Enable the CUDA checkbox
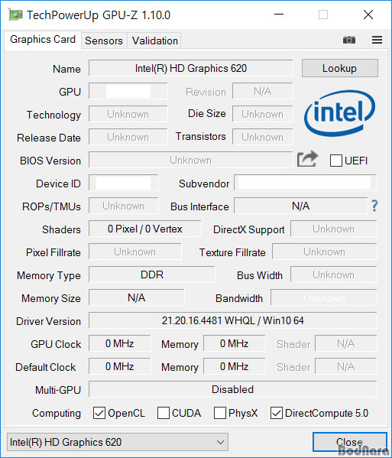Screen dimensions: 392x458 click(x=164, y=413)
